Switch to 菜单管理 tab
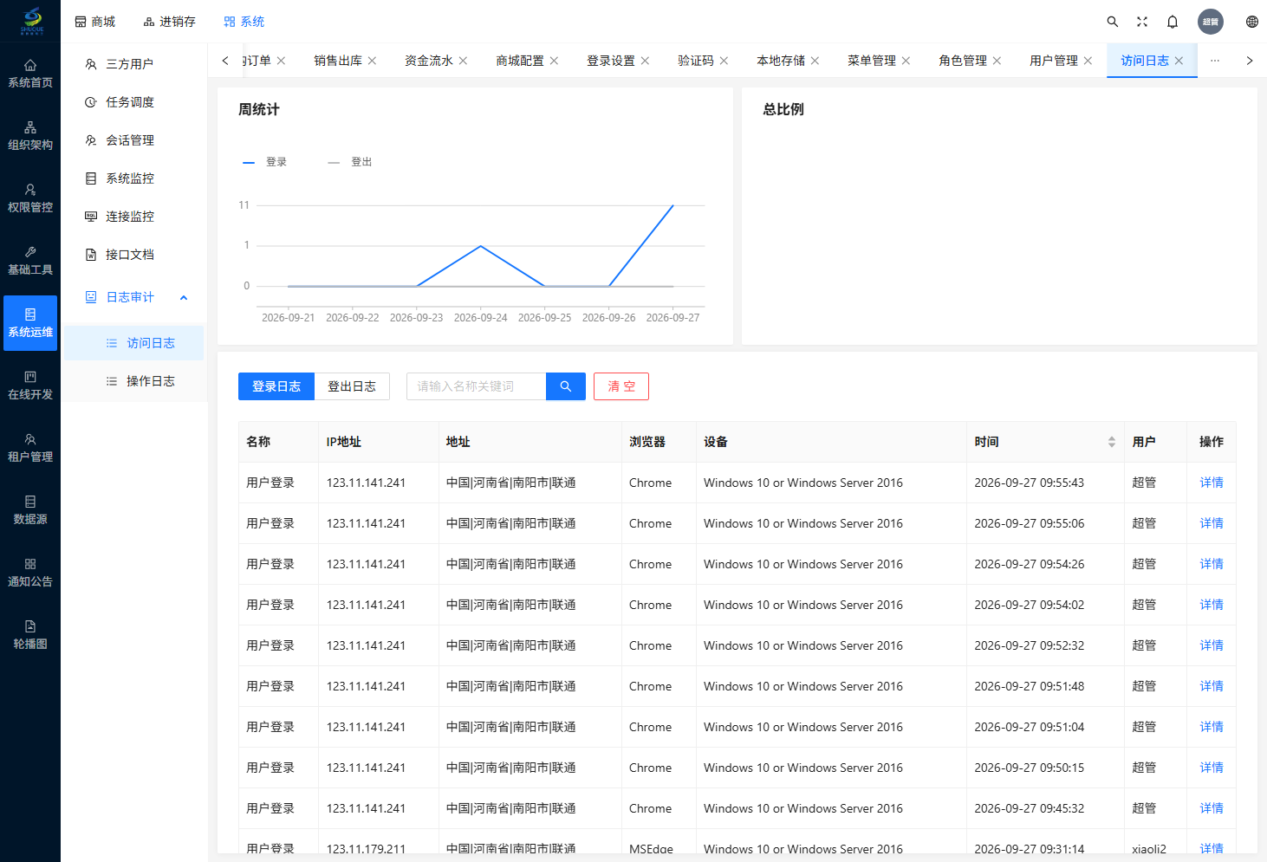This screenshot has height=862, width=1267. [871, 61]
